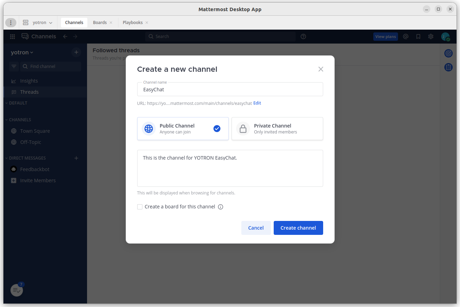The height and width of the screenshot is (307, 460).
Task: Open the user avatar status menu
Action: point(445,37)
